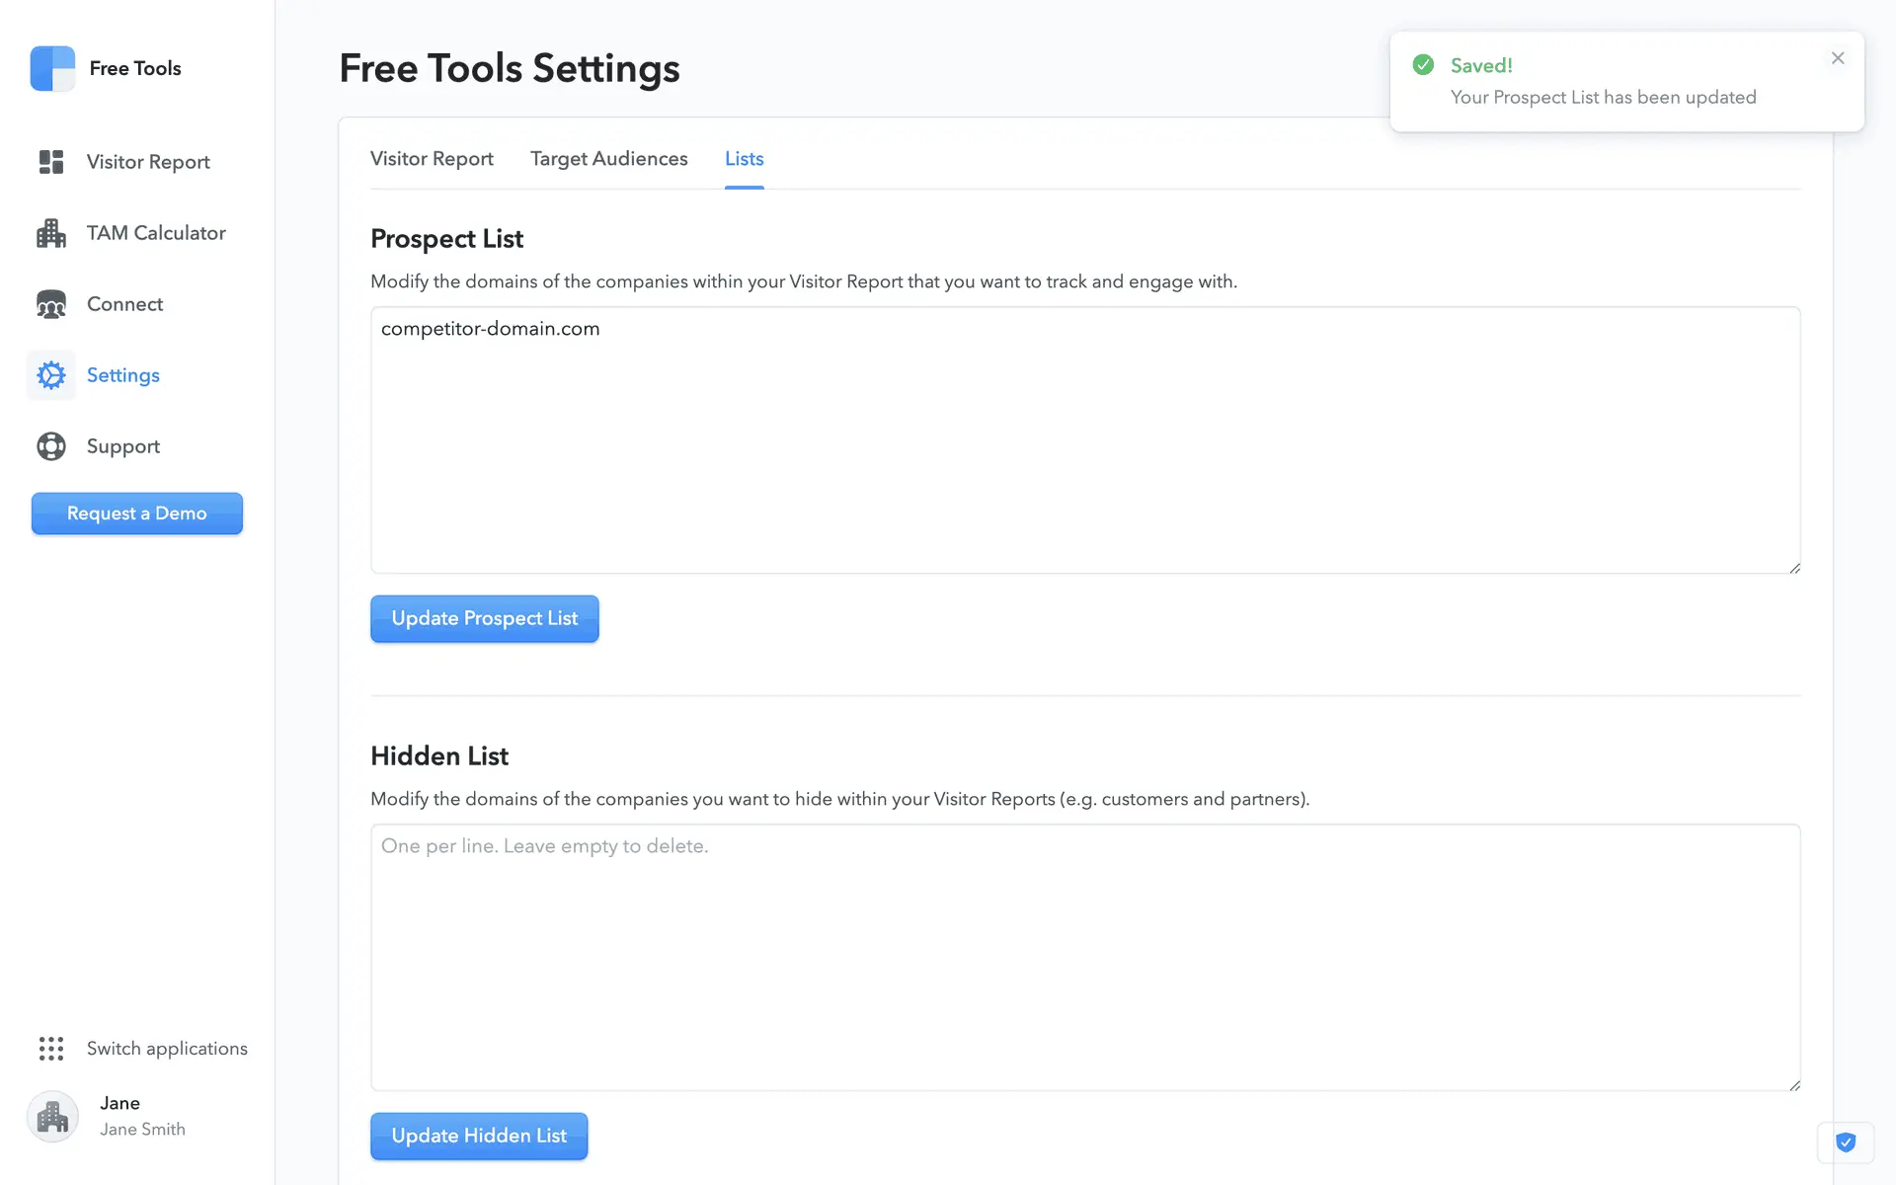Click Jane Smith's avatar icon
The width and height of the screenshot is (1896, 1185).
[x=52, y=1116]
